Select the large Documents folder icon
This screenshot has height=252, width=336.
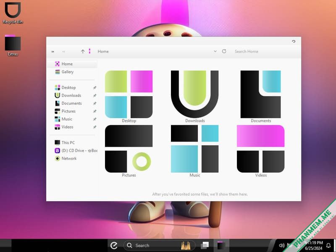260,94
